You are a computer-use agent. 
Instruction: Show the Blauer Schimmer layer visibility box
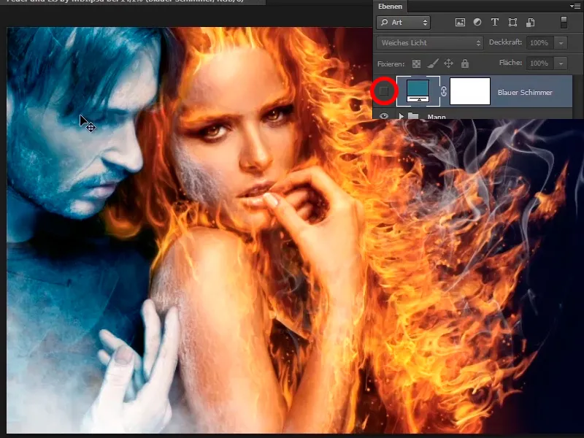[384, 91]
